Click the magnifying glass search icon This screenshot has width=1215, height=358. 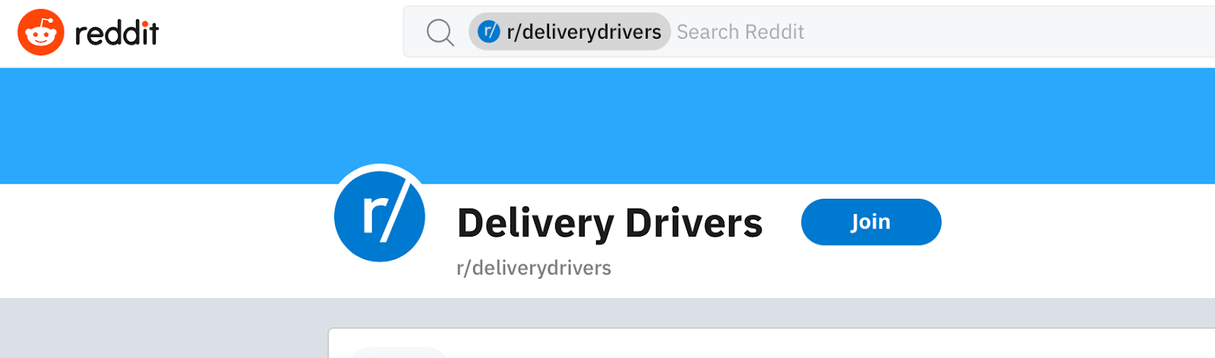click(440, 33)
